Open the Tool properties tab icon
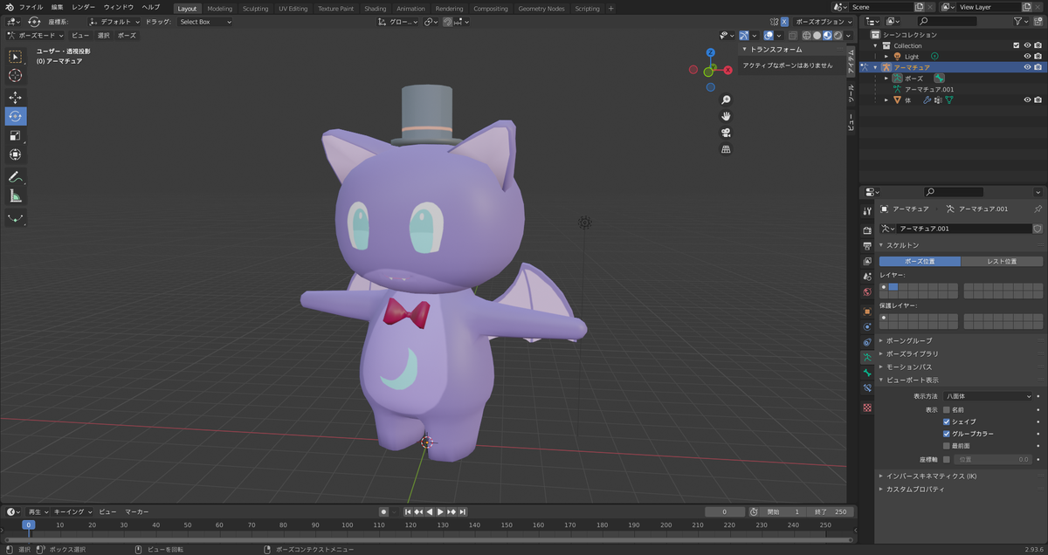Image resolution: width=1048 pixels, height=555 pixels. 867,211
